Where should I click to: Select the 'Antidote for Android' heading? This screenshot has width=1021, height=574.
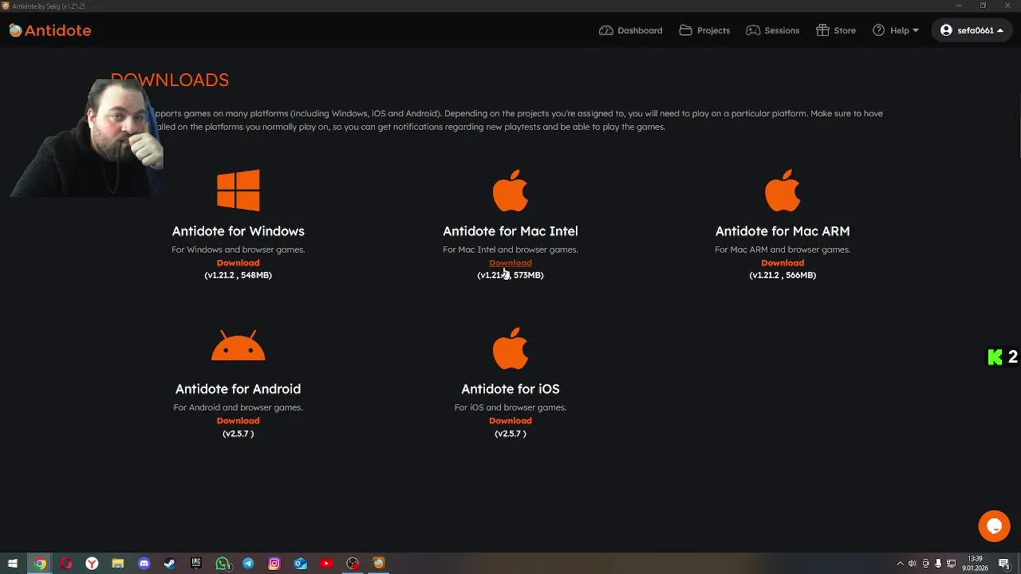(238, 389)
